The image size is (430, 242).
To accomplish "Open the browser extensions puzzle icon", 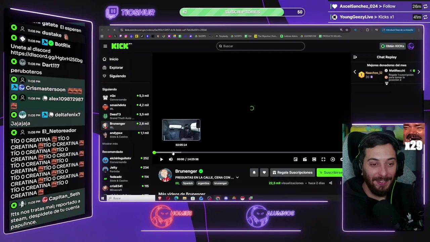I will pos(367,30).
